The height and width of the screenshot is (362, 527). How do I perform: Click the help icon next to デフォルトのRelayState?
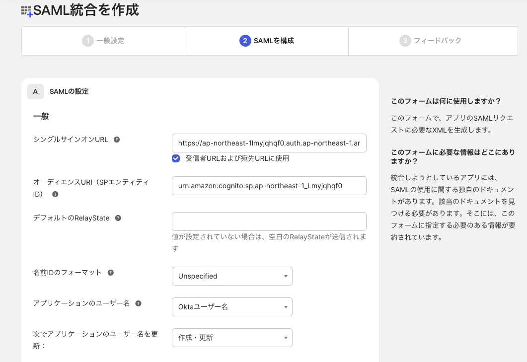pos(118,217)
